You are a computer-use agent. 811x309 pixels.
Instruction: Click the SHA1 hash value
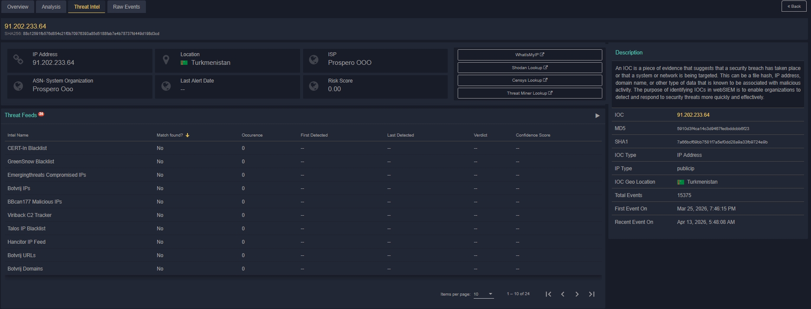point(722,142)
